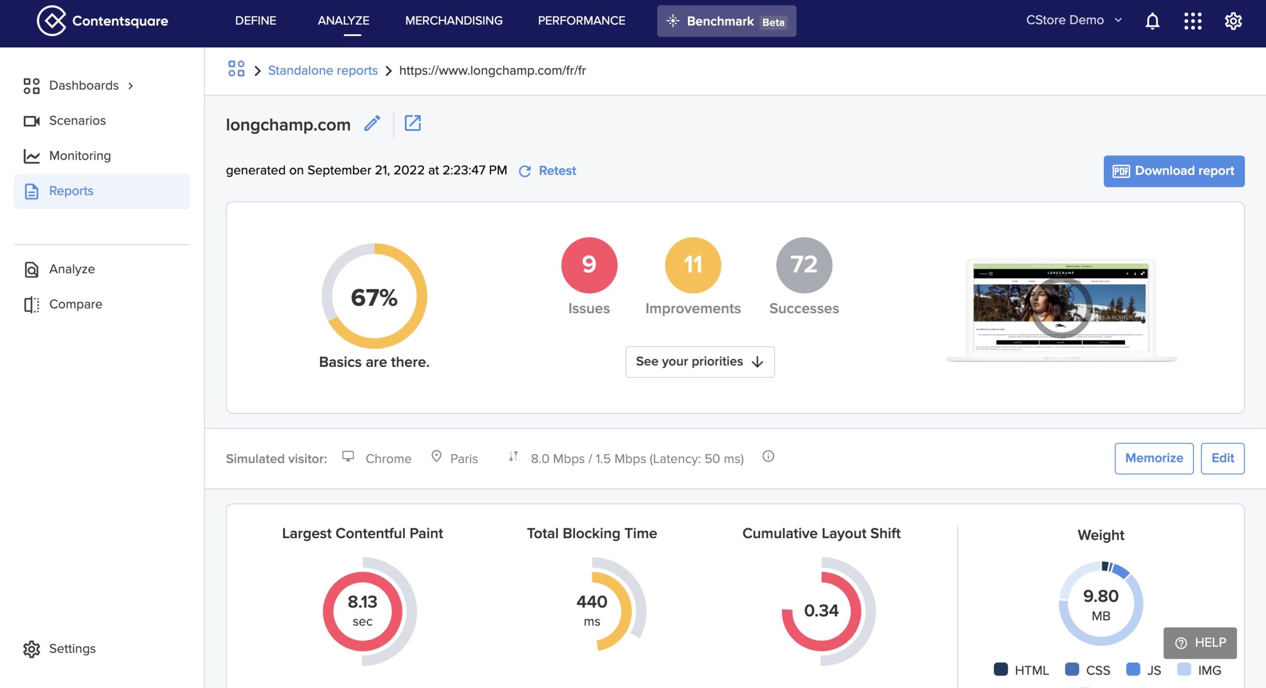The width and height of the screenshot is (1266, 688).
Task: Expand the Dashboards submenu chevron
Action: (x=131, y=86)
